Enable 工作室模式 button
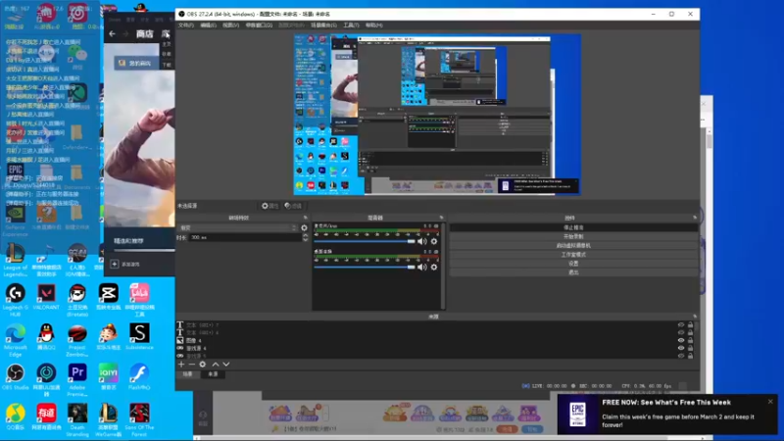The image size is (784, 441). pyautogui.click(x=573, y=255)
